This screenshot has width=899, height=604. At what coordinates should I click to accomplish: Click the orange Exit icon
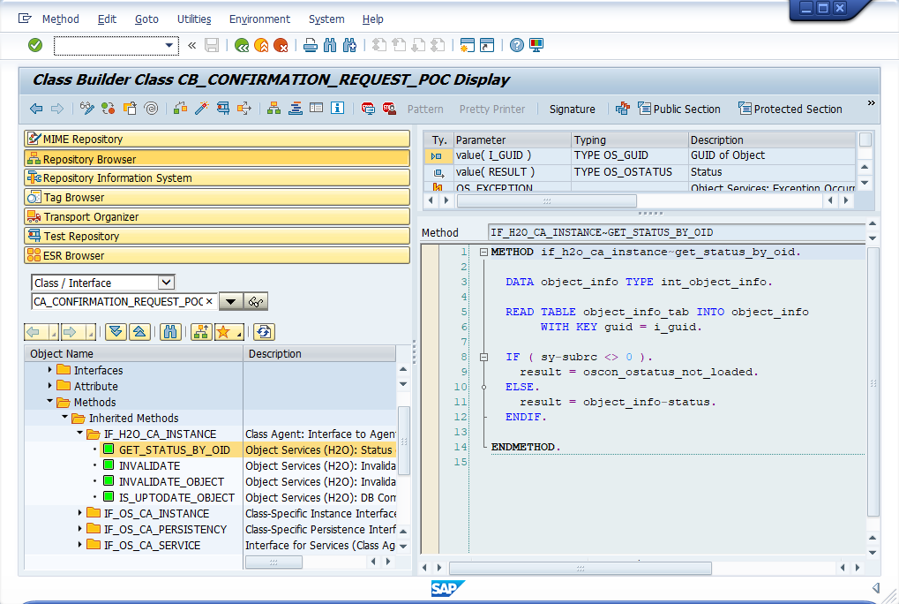pyautogui.click(x=261, y=45)
